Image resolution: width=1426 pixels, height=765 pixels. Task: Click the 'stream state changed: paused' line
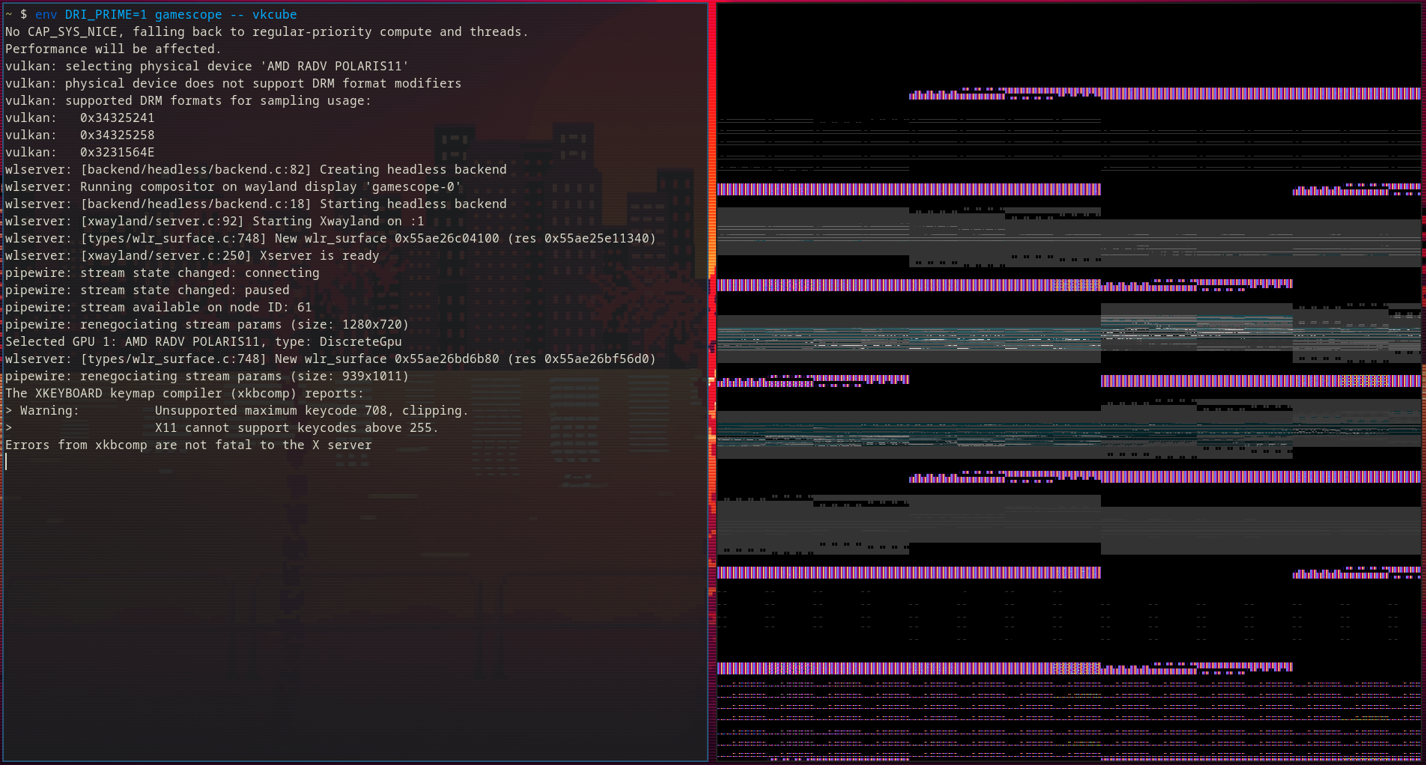[x=147, y=290]
